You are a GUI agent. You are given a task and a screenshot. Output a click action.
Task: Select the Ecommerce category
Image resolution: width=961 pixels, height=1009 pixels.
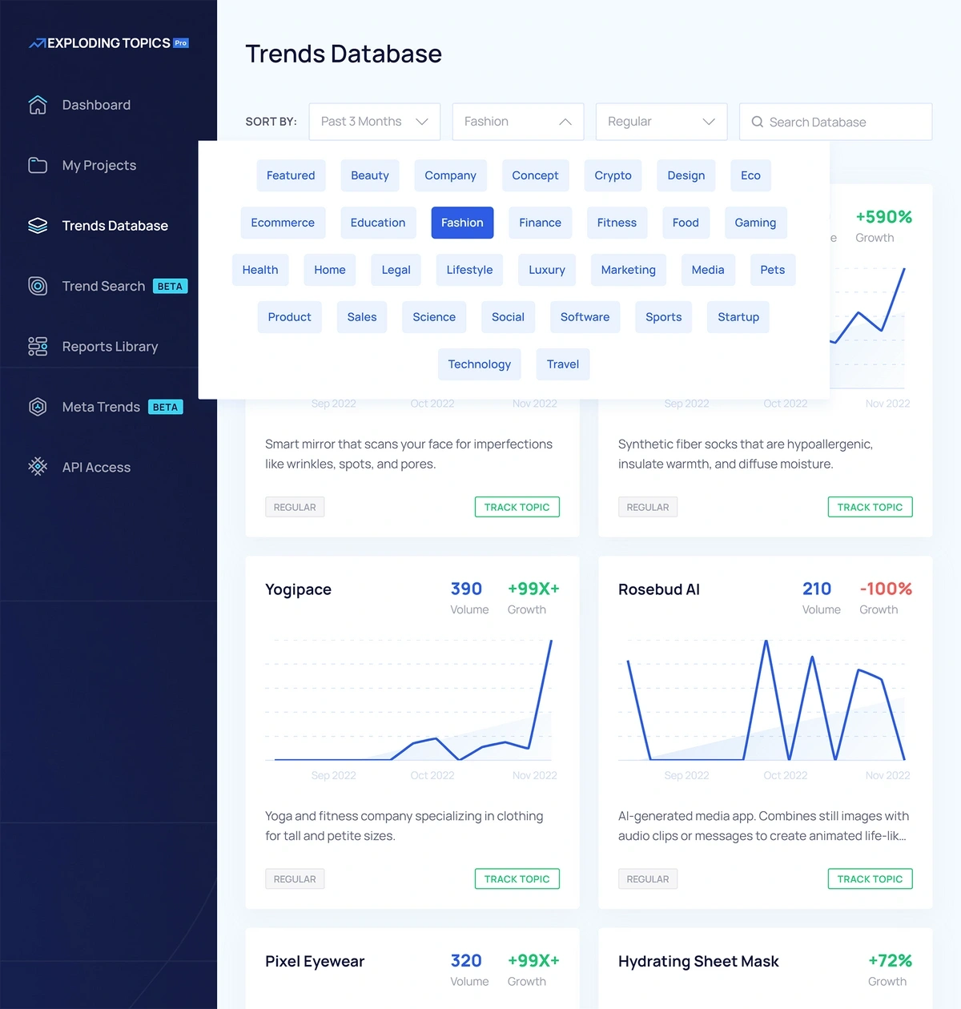click(x=283, y=223)
